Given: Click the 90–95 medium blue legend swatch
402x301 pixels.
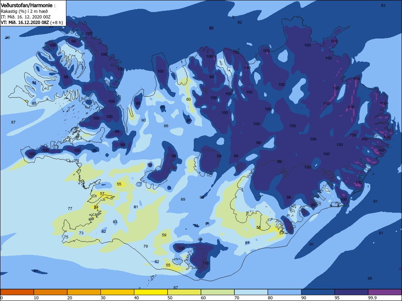Looking at the screenshot, I should (318, 292).
